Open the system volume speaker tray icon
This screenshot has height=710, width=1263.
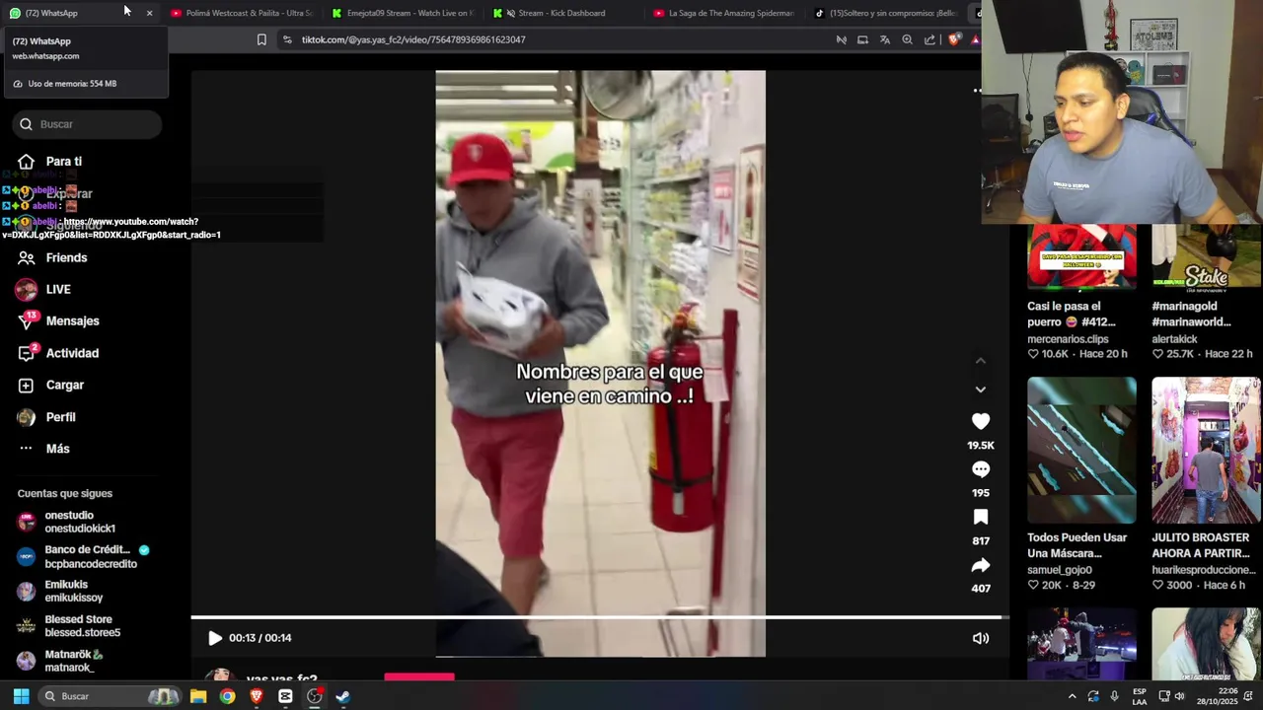pyautogui.click(x=1179, y=696)
